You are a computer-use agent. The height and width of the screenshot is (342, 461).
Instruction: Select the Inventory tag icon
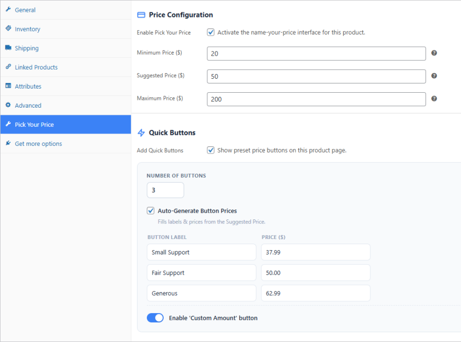pos(8,29)
